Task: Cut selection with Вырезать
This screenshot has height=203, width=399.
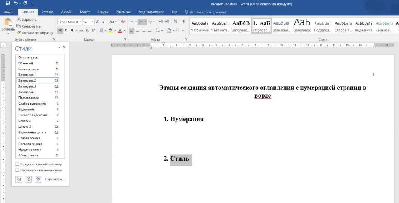Action: [x=27, y=19]
